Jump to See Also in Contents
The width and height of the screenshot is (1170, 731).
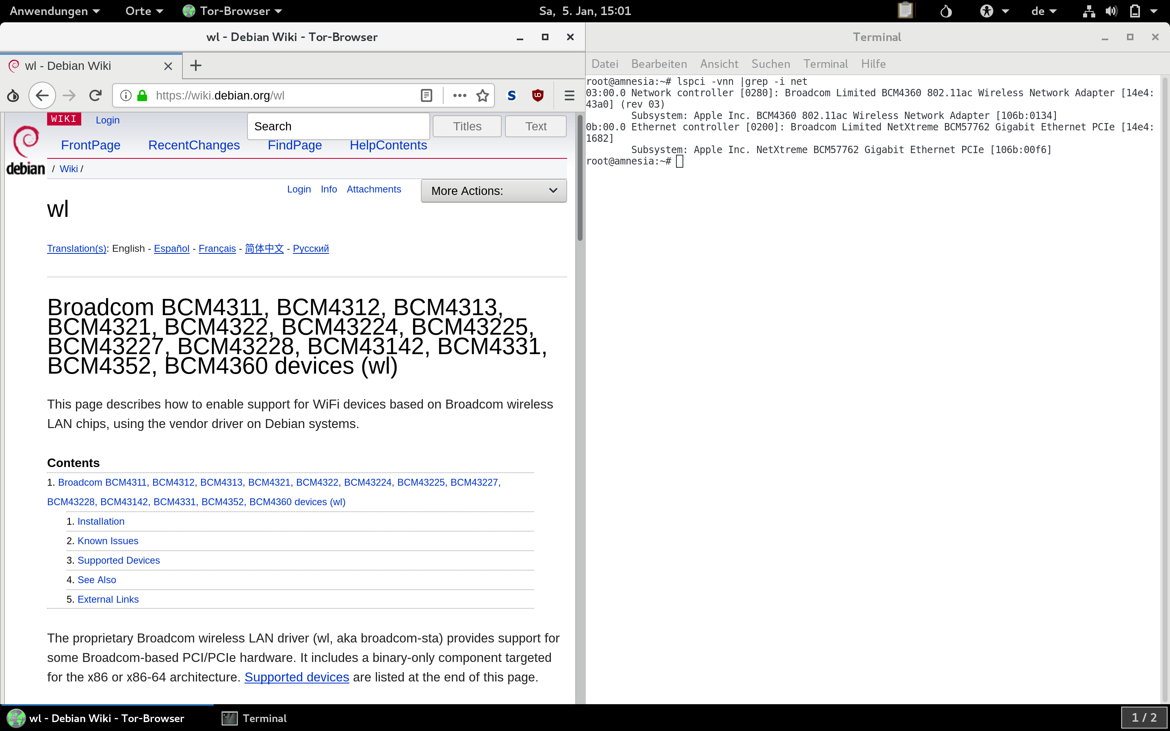[x=97, y=580]
